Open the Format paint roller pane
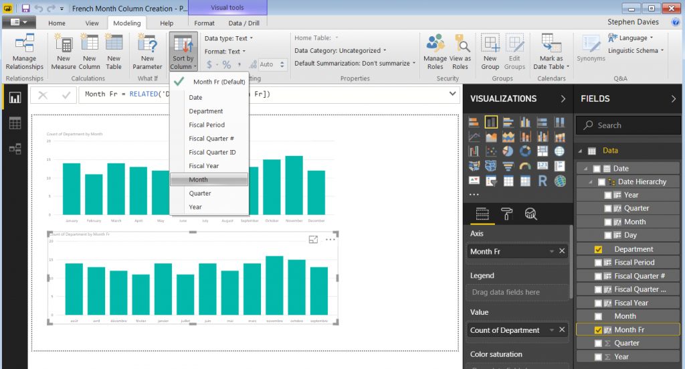The width and height of the screenshot is (685, 369). (506, 214)
